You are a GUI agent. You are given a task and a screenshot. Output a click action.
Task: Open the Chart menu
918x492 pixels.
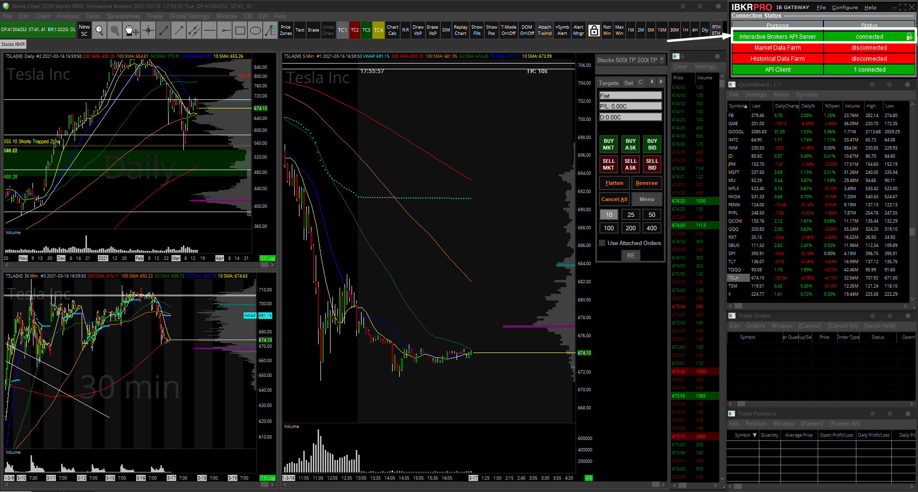tap(43, 16)
